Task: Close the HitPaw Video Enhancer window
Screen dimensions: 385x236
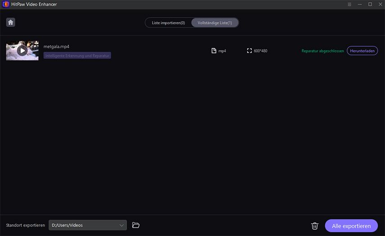Action: (x=380, y=4)
